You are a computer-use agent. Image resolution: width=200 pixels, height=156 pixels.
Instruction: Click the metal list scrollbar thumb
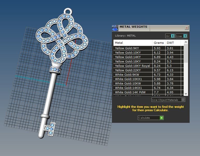pos(186,53)
